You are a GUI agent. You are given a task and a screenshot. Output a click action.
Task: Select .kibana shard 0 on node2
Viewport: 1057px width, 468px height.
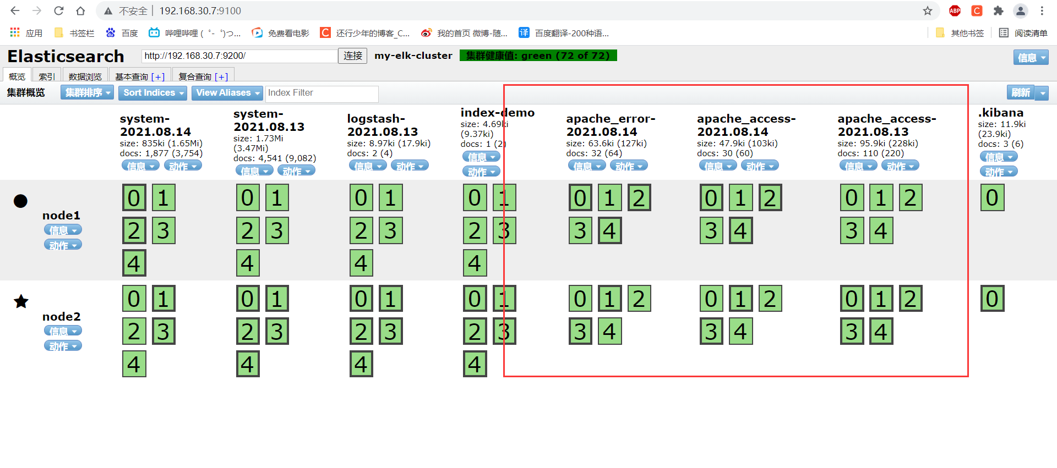coord(992,299)
